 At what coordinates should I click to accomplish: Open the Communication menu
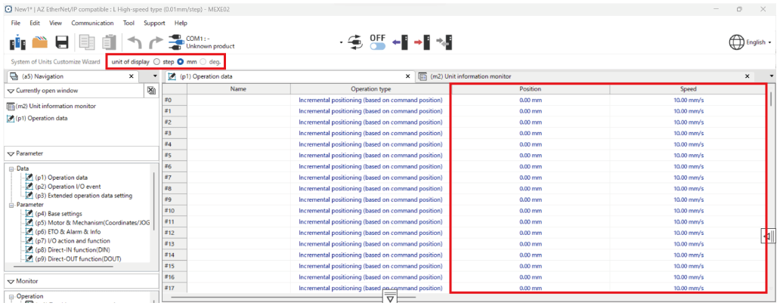coord(92,23)
